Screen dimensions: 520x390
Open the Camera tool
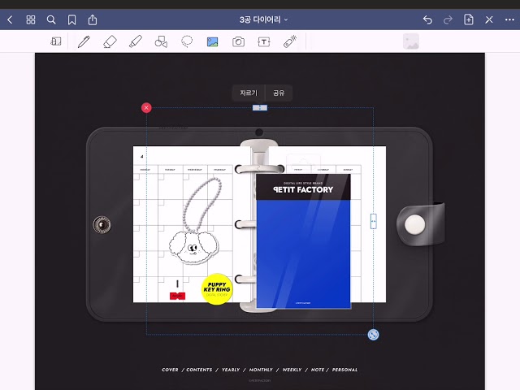coord(238,41)
